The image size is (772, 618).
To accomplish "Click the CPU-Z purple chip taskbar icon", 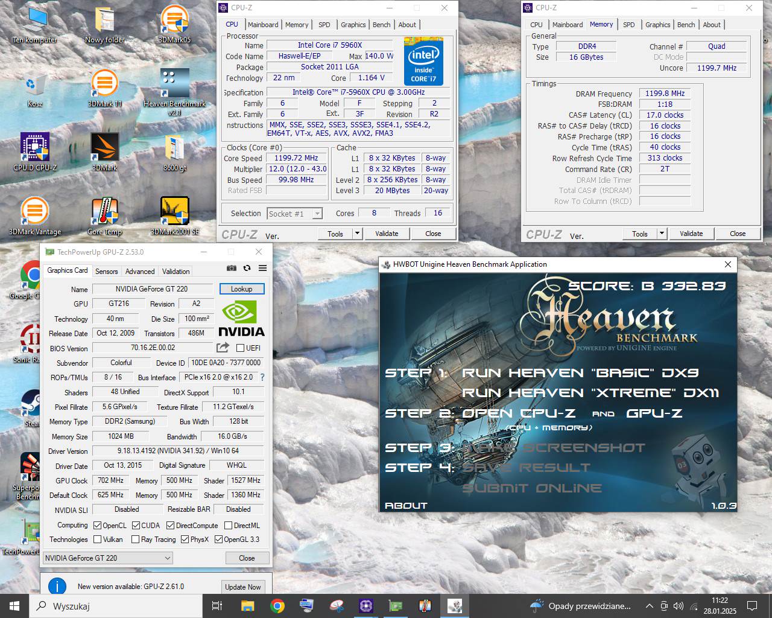I will (x=365, y=606).
